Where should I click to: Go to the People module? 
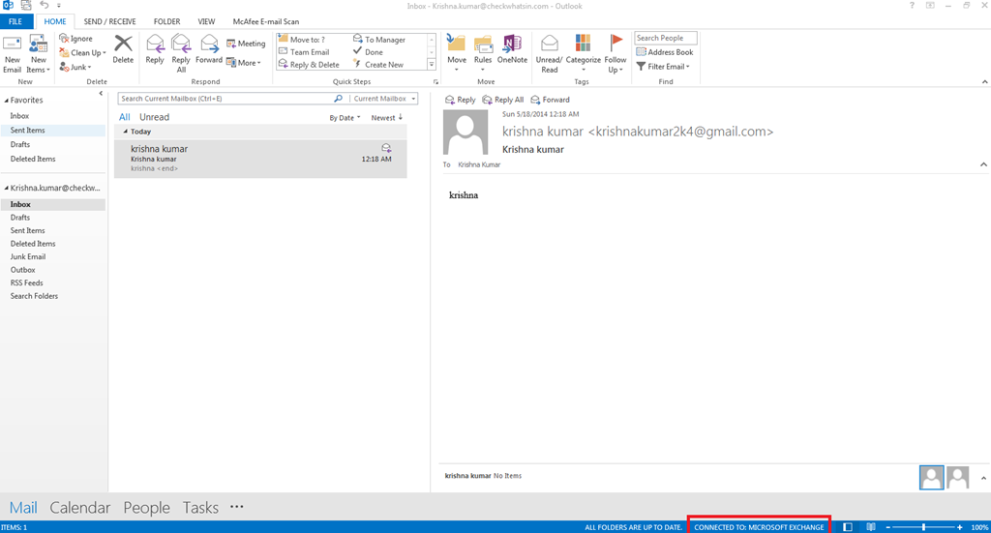(147, 507)
